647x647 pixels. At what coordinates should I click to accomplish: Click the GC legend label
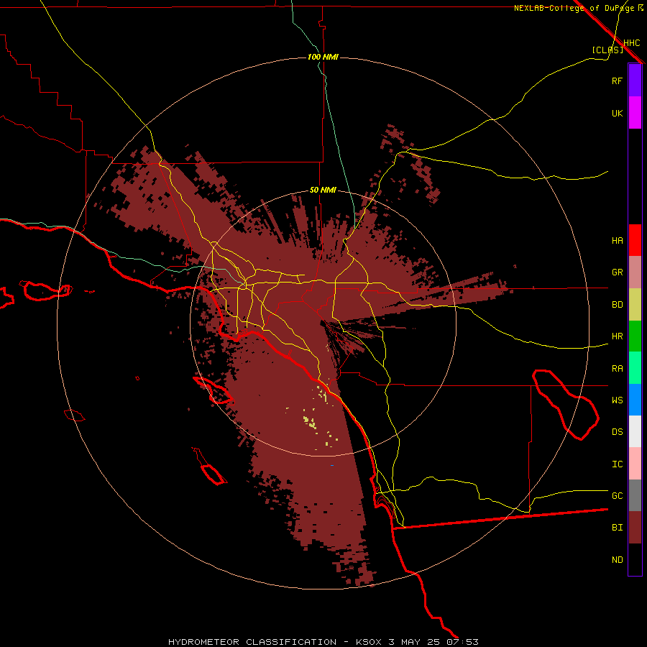point(617,496)
